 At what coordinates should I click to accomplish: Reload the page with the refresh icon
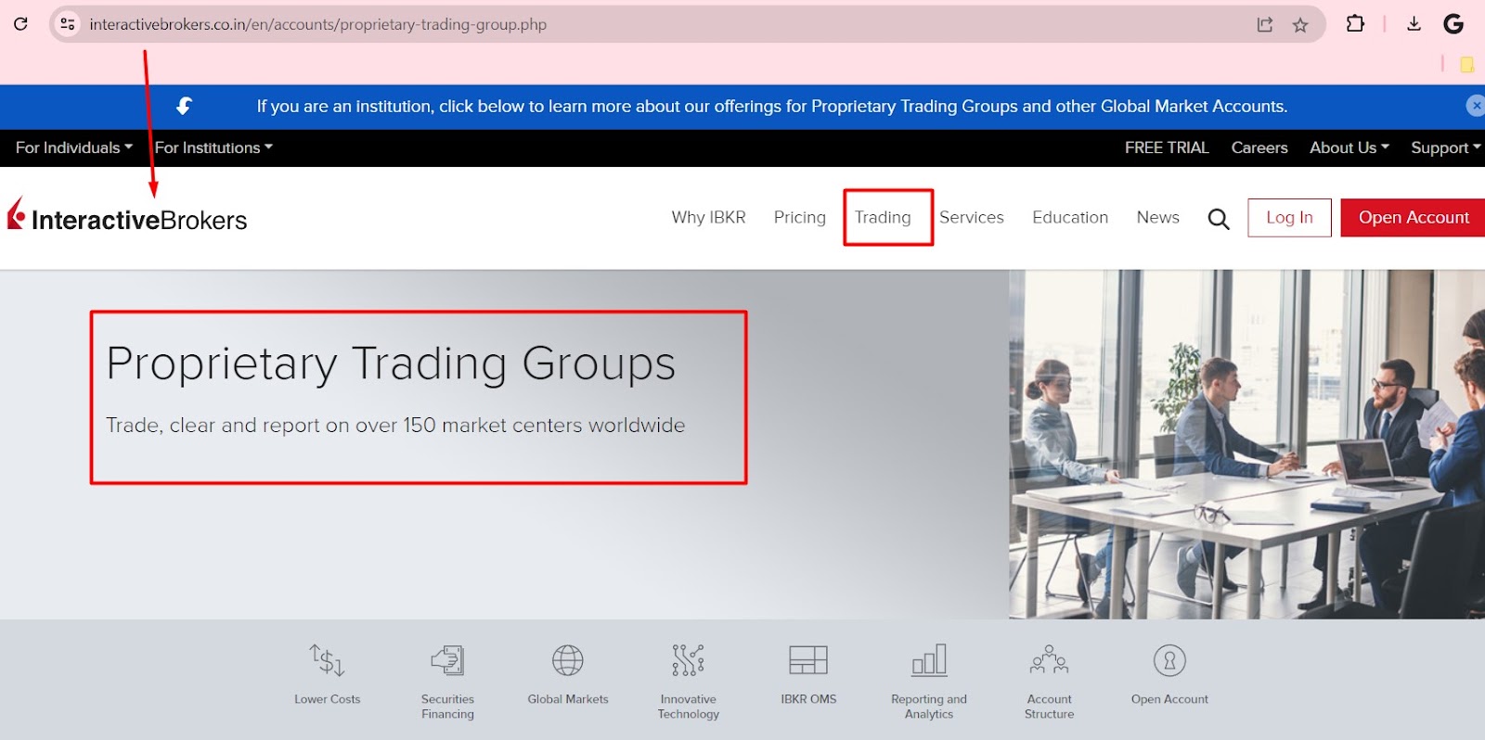click(20, 24)
